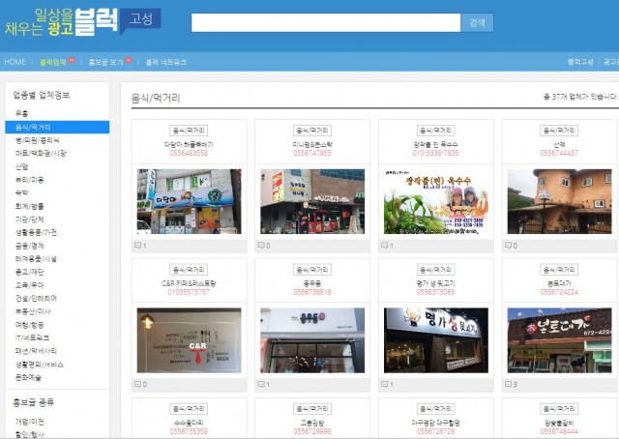619x439 pixels.
Task: Select 생활편의/서비스 category in sidebar
Action: tap(39, 365)
